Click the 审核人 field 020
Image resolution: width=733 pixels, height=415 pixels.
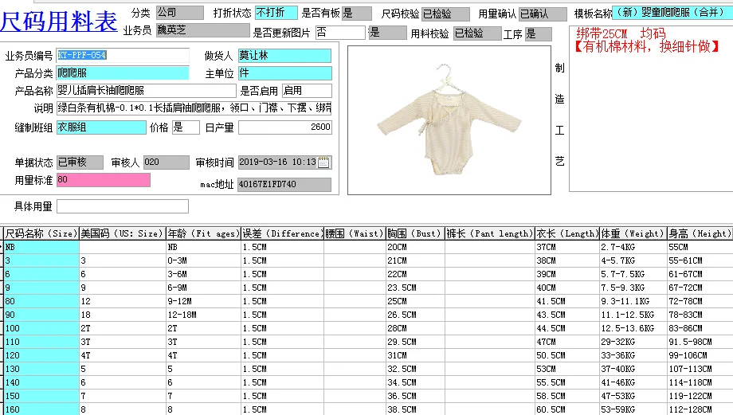[x=166, y=162]
